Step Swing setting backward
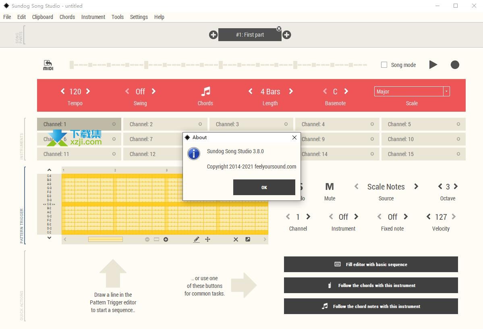 click(127, 91)
